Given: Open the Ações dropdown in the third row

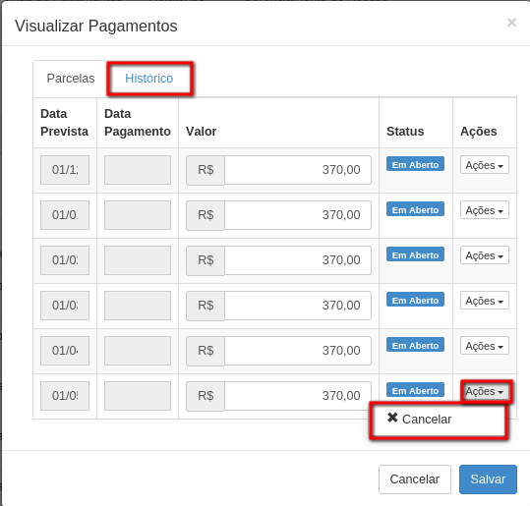Looking at the screenshot, I should coord(485,255).
